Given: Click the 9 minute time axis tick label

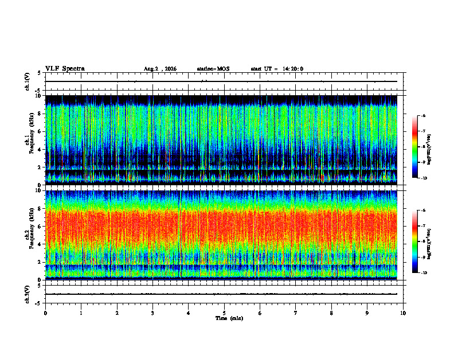Looking at the screenshot, I should (367, 313).
